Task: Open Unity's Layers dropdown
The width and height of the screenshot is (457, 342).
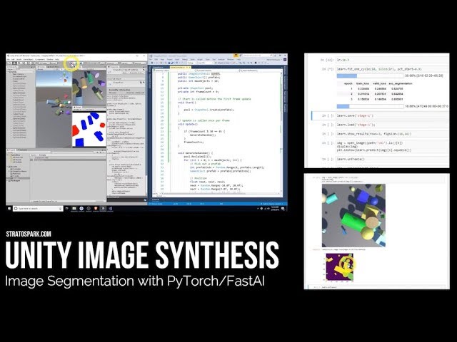Action: coord(126,63)
